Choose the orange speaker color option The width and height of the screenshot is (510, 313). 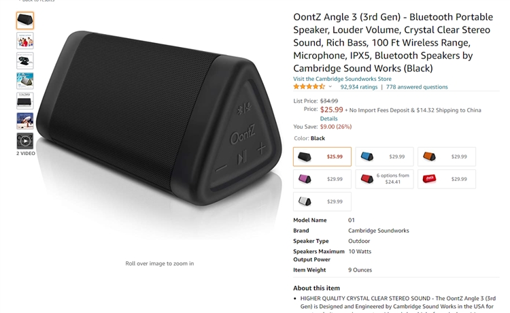447,156
